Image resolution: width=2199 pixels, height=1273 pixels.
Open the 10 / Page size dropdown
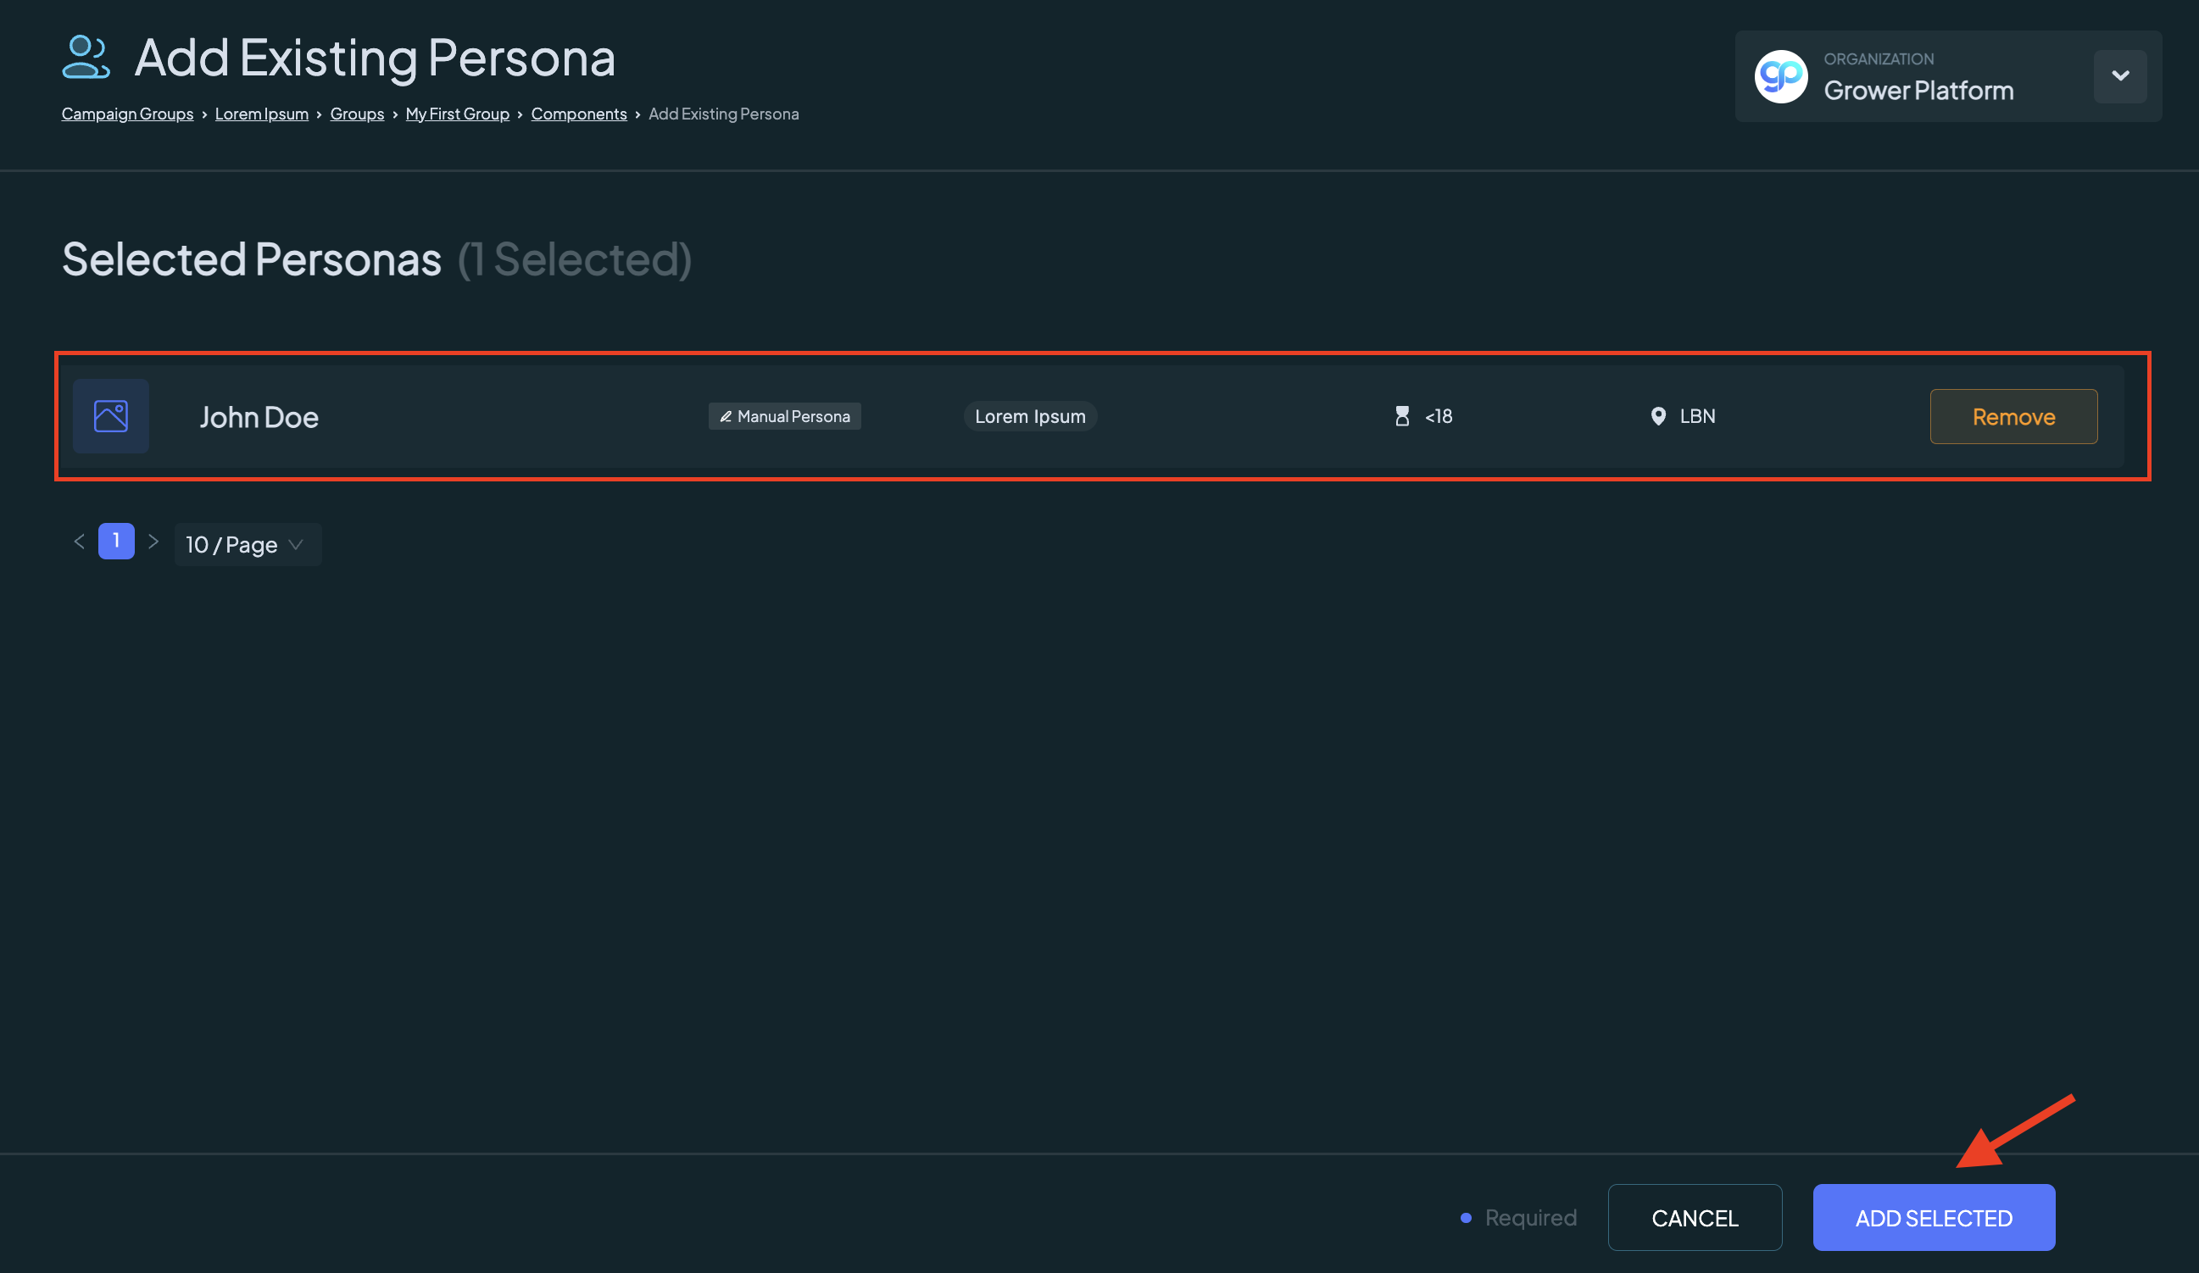(248, 544)
